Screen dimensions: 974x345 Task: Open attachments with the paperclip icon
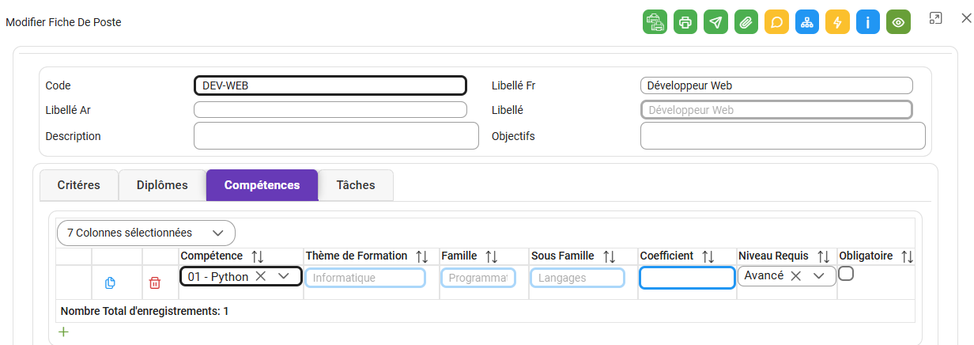pos(746,22)
